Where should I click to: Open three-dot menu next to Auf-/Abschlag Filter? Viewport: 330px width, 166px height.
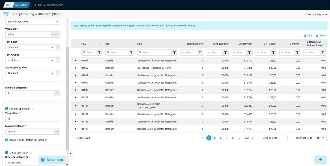pyautogui.click(x=58, y=73)
